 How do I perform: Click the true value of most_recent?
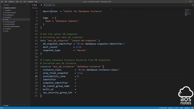pyautogui.click(x=79, y=47)
